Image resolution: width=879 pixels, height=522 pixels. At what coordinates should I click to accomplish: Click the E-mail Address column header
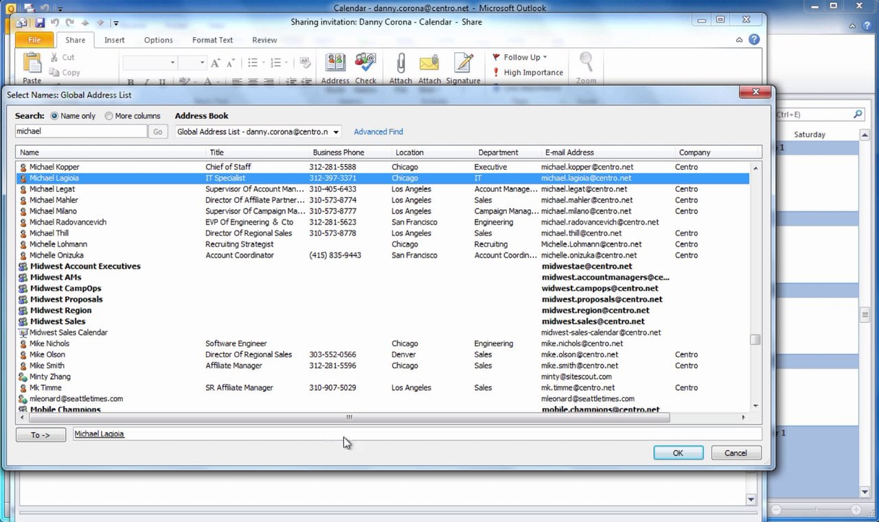[607, 152]
